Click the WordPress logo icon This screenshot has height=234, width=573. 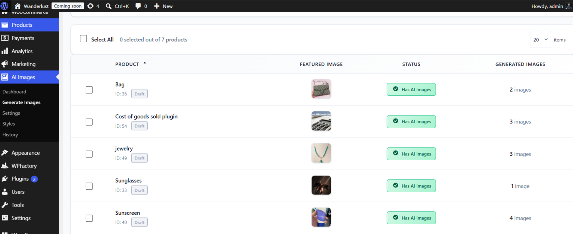click(x=4, y=6)
